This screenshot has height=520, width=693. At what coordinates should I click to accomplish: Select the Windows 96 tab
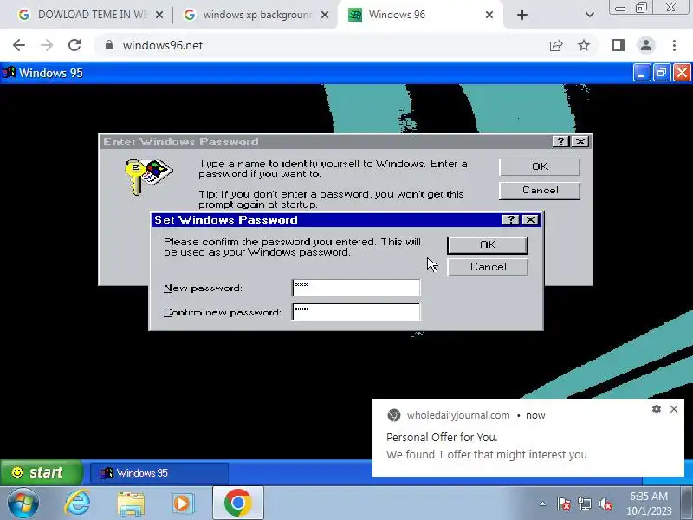[420, 15]
